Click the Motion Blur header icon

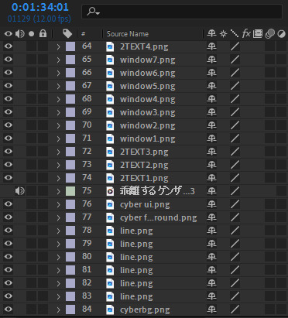click(270, 34)
